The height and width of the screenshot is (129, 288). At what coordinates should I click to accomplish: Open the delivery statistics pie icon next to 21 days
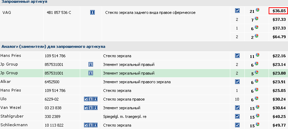258,10
